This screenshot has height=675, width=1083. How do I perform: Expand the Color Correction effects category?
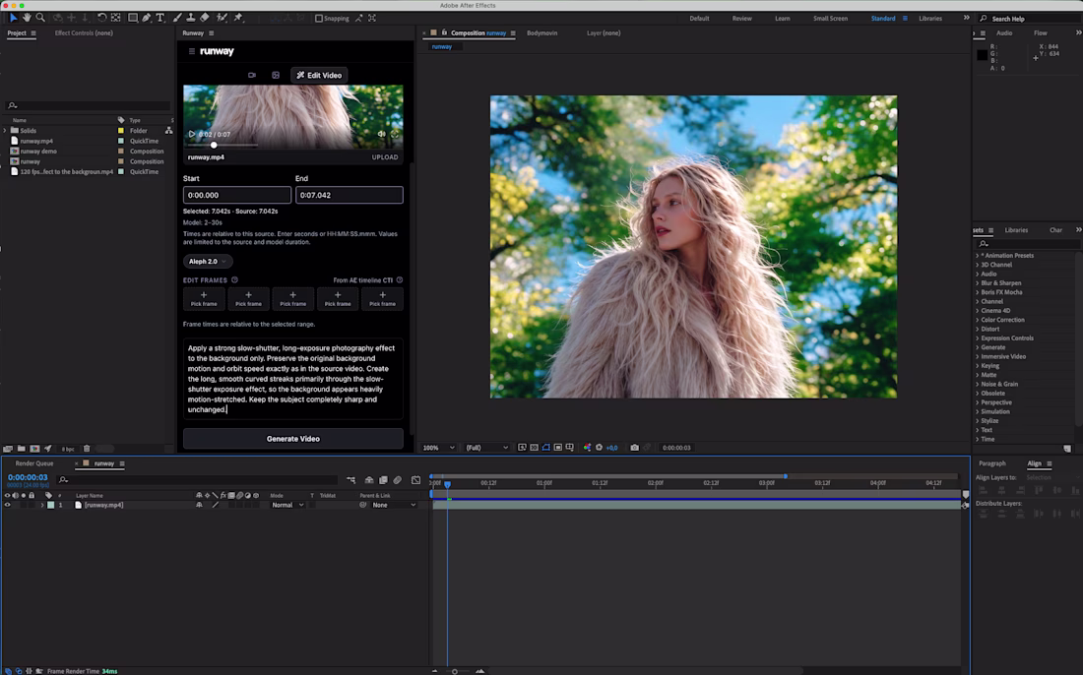tap(978, 320)
